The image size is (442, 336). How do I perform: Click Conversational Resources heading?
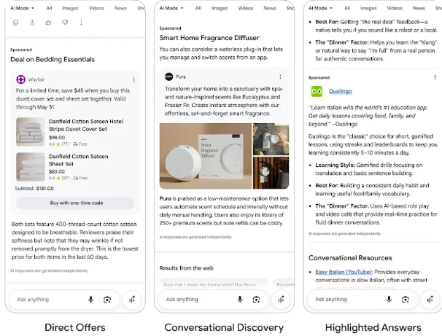click(350, 258)
